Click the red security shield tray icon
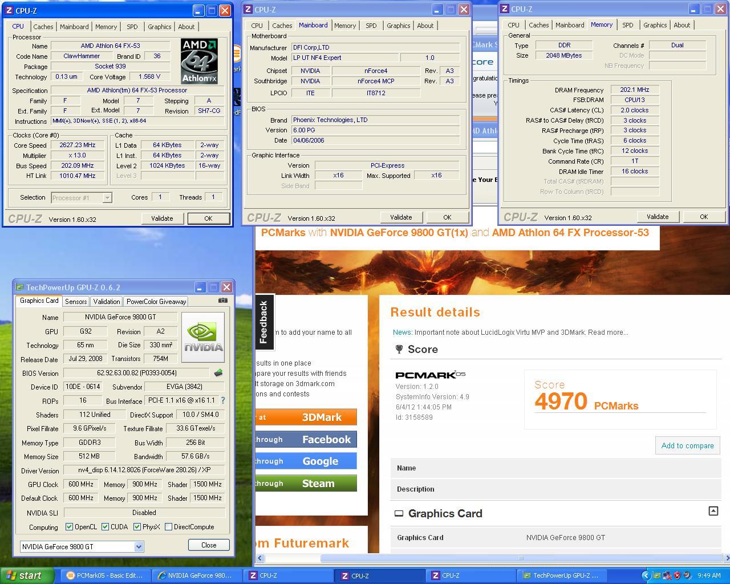The image size is (730, 584). tap(677, 575)
